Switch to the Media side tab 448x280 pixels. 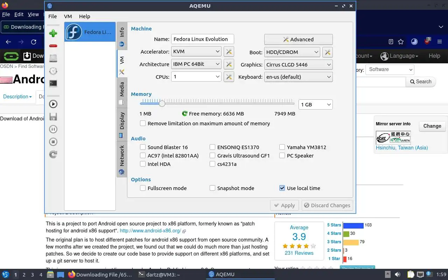pyautogui.click(x=122, y=93)
